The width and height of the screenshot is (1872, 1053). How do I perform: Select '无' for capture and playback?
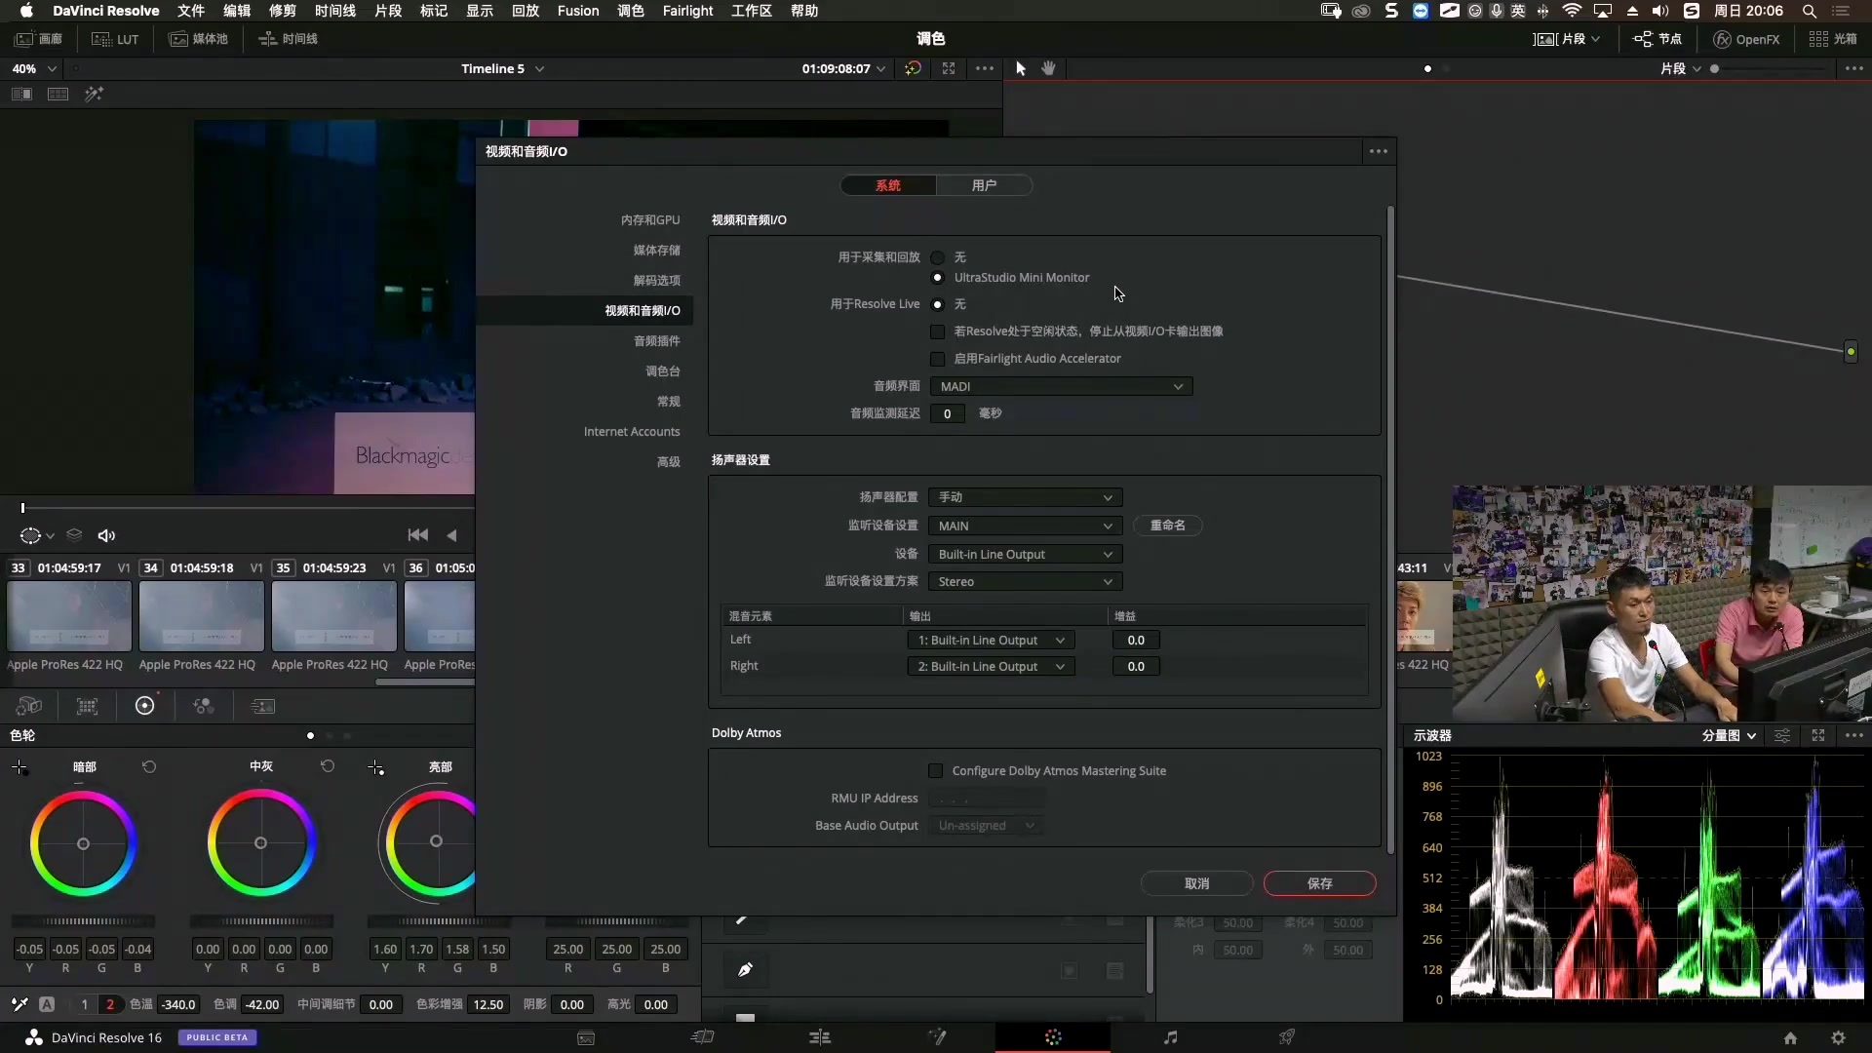point(938,257)
